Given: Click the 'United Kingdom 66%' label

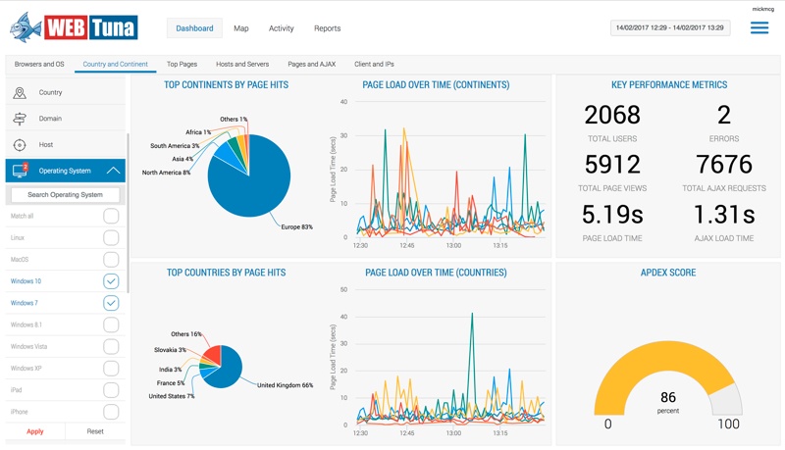Looking at the screenshot, I should pos(285,385).
